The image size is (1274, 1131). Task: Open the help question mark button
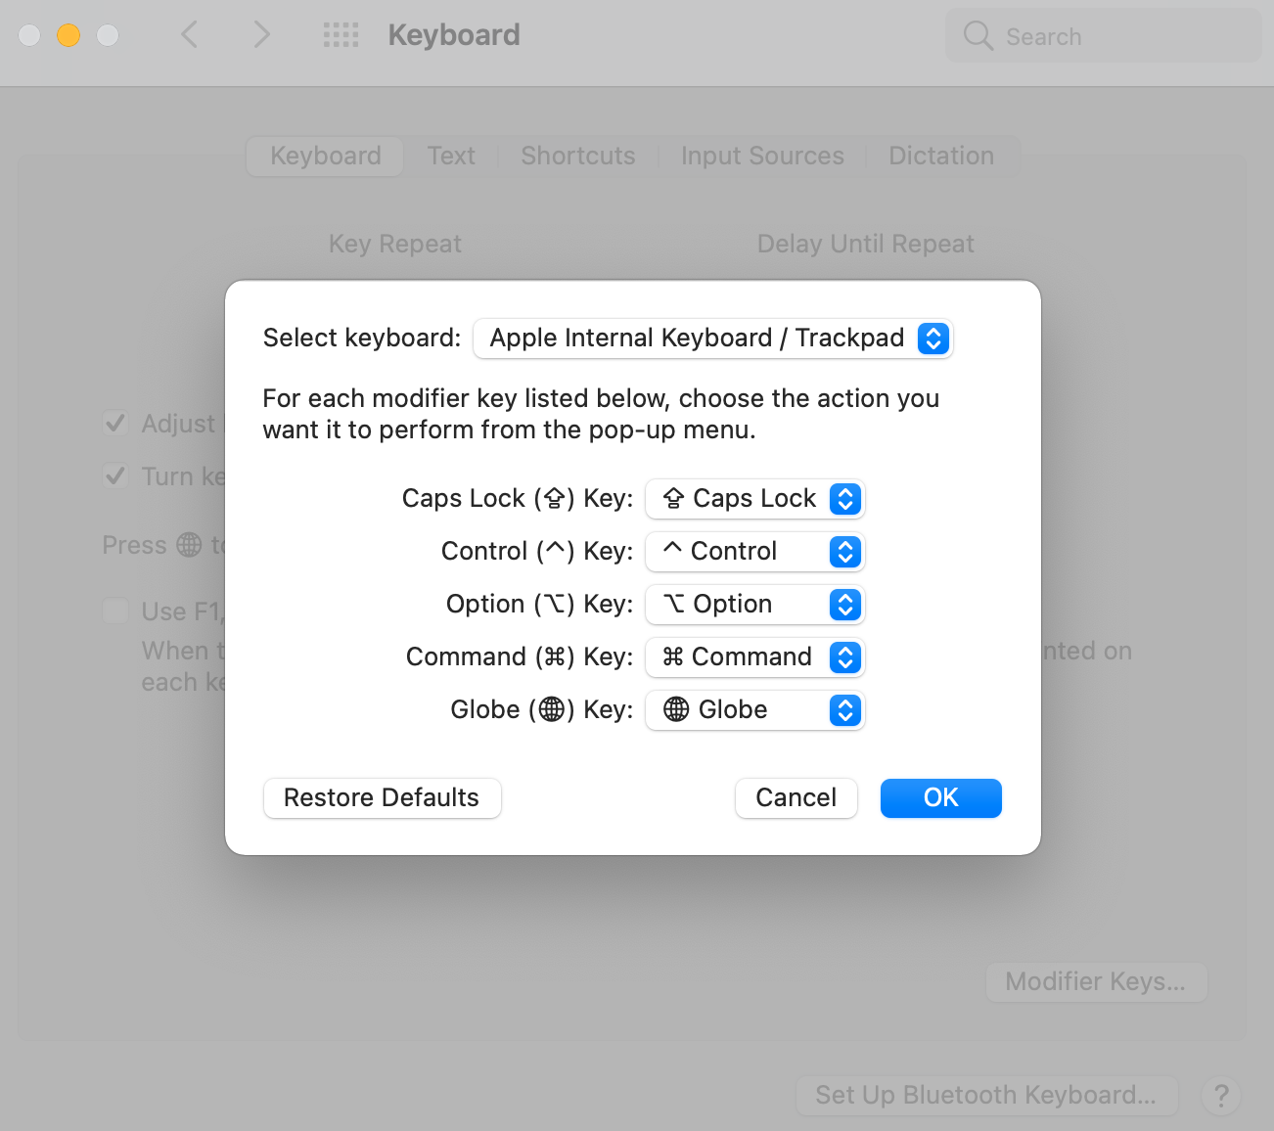[1221, 1096]
